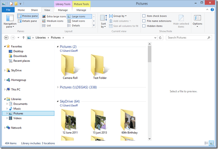
Task: Open address bar history dropdown
Action: [x=155, y=38]
